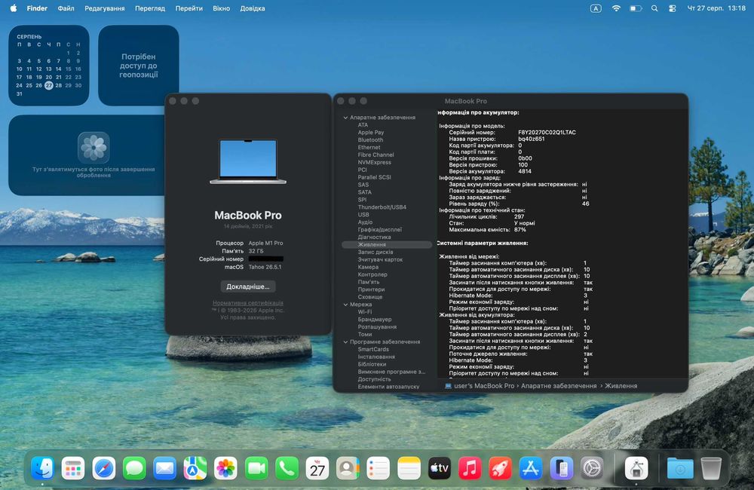Open the Перегляд menu

(x=150, y=8)
